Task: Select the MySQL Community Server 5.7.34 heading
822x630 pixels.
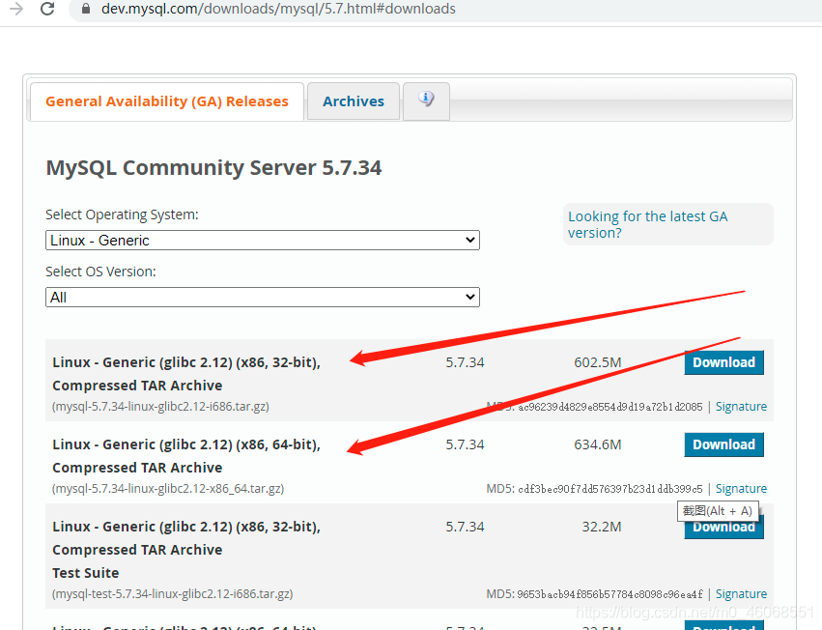Action: 213,168
